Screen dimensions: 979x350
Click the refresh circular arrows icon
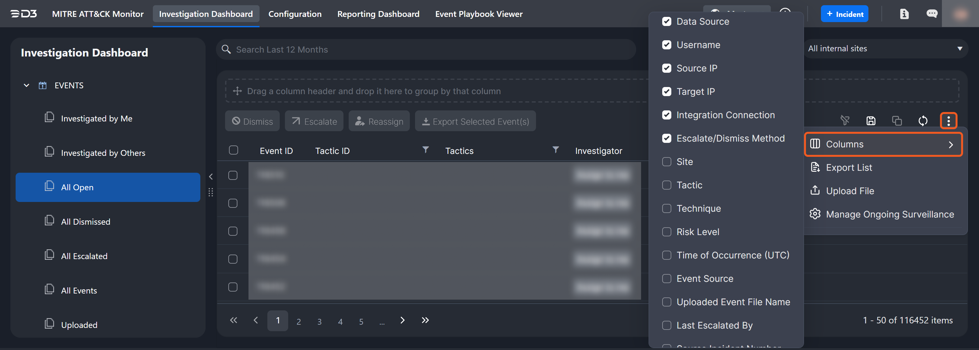pyautogui.click(x=923, y=120)
